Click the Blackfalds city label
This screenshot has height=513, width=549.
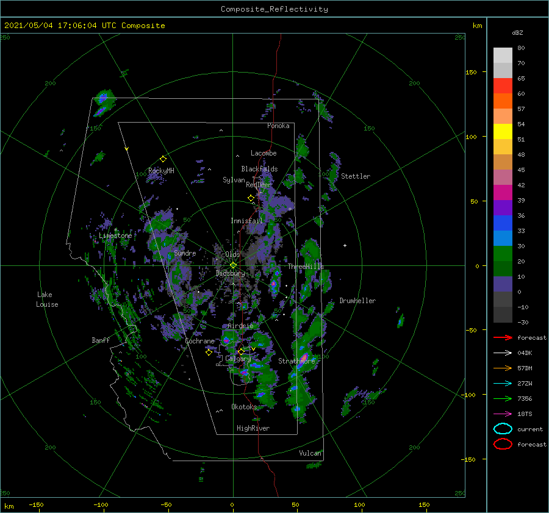(x=259, y=169)
